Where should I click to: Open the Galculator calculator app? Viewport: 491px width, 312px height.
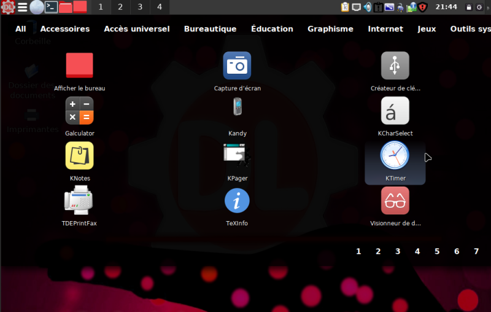tap(80, 111)
